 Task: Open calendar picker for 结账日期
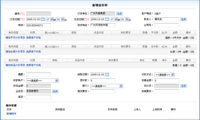coord(107,75)
